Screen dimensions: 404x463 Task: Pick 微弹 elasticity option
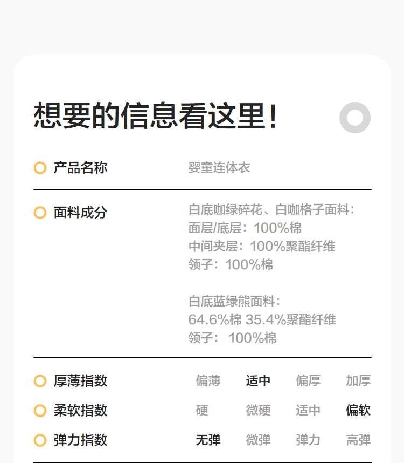click(258, 440)
